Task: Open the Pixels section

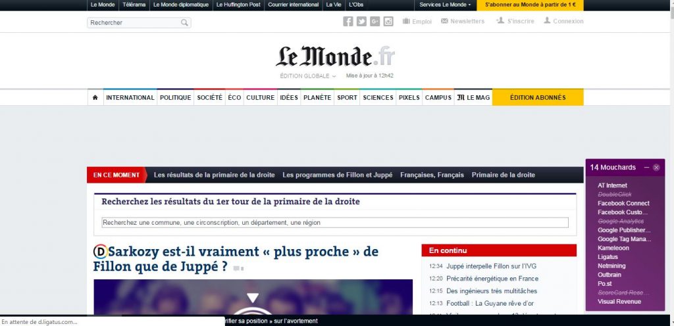Action: tap(409, 98)
